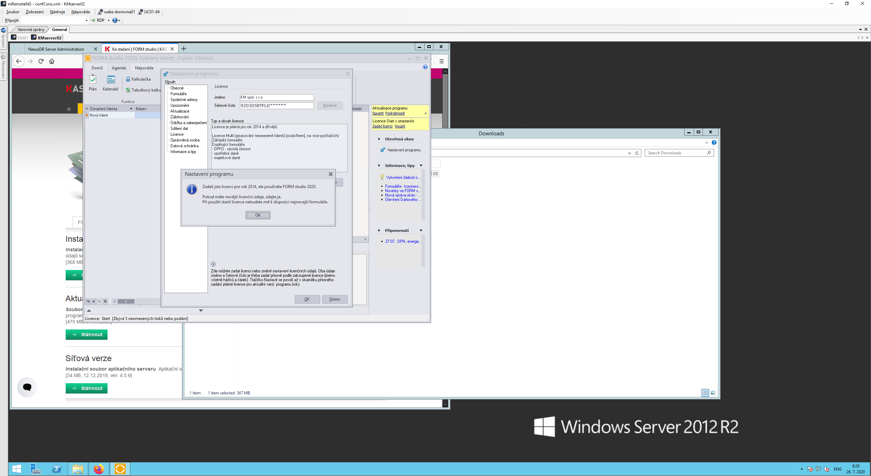Click the browser home icon
The image size is (871, 476).
(x=52, y=61)
